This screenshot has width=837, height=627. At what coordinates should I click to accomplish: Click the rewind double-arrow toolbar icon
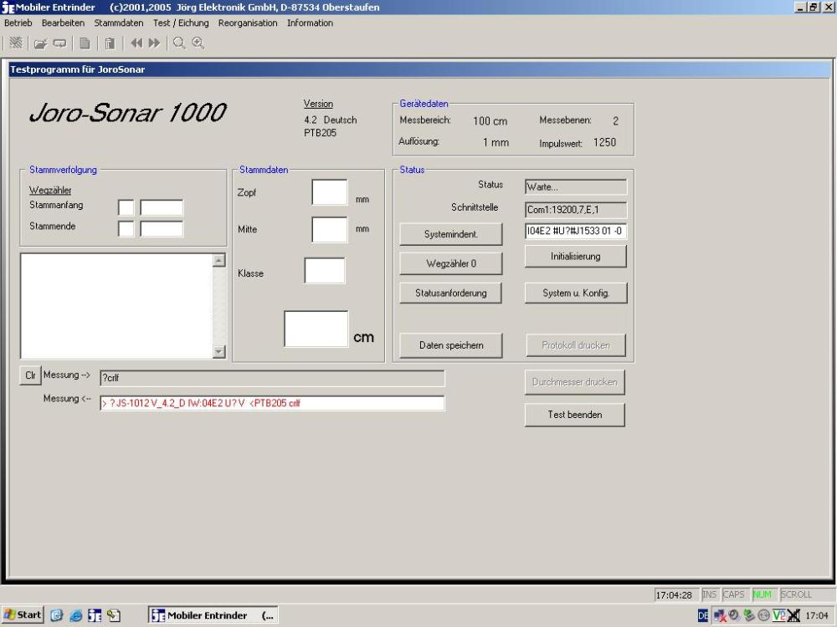click(136, 43)
